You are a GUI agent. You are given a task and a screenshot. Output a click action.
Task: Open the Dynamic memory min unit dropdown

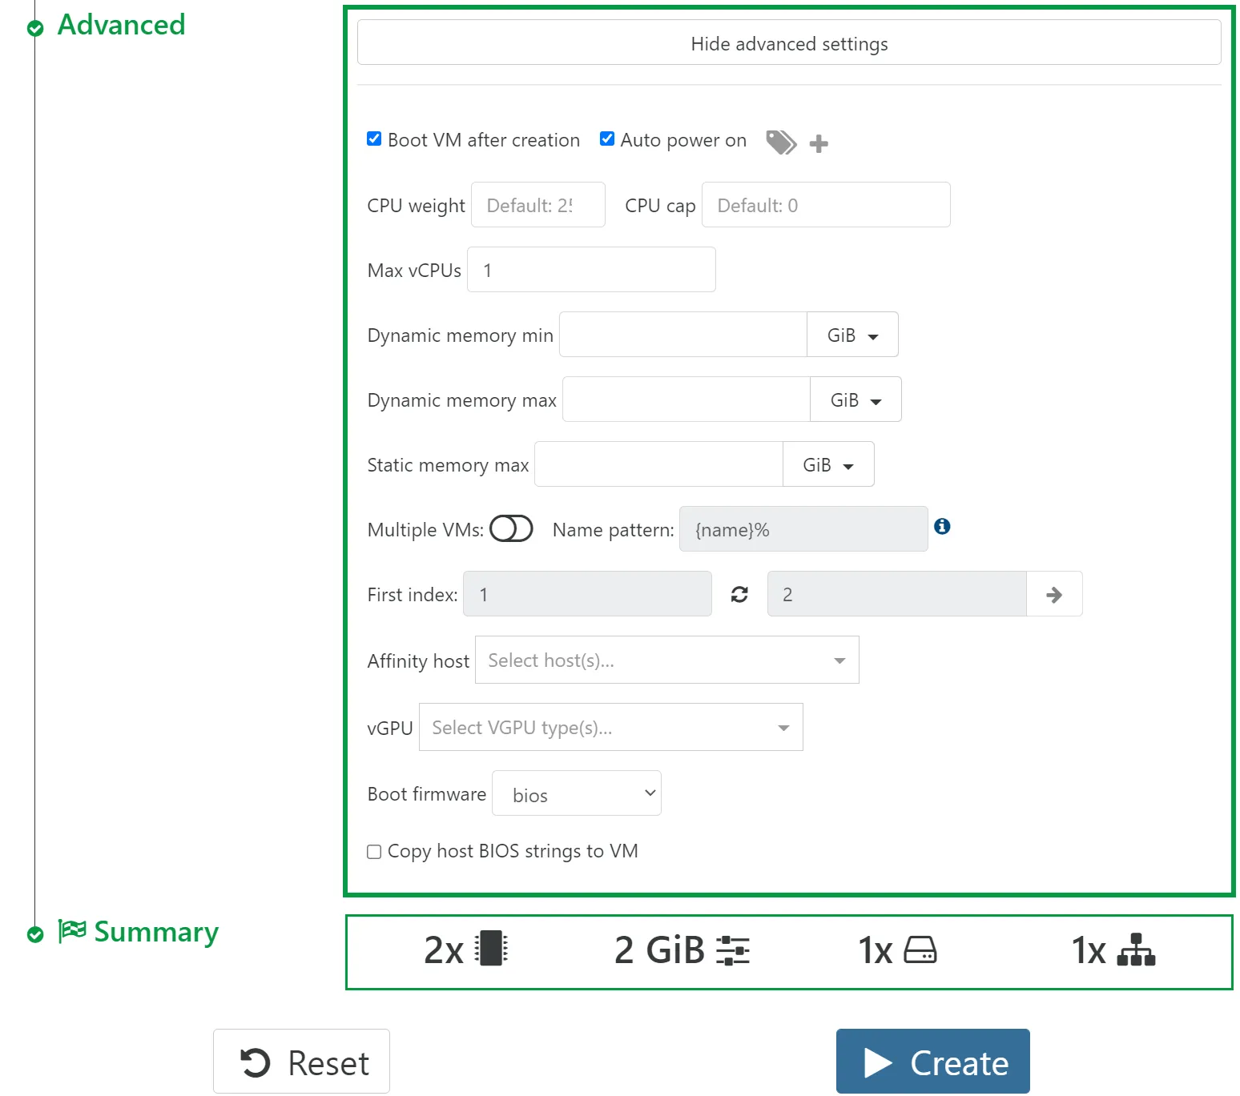click(851, 335)
